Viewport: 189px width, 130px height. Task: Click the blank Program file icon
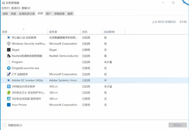[x=9, y=62]
